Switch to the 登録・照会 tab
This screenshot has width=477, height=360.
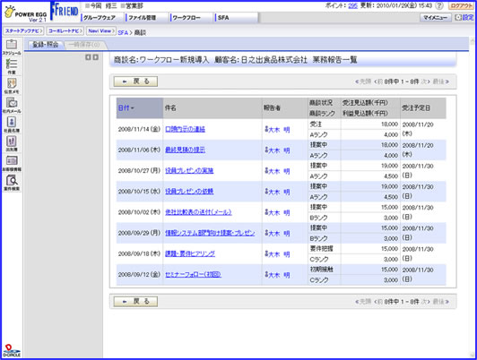click(46, 45)
